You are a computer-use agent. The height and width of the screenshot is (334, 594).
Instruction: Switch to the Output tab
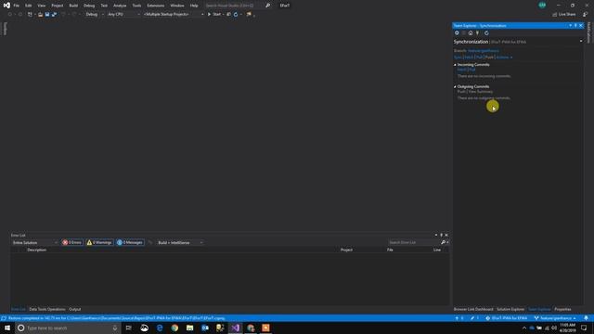click(74, 309)
